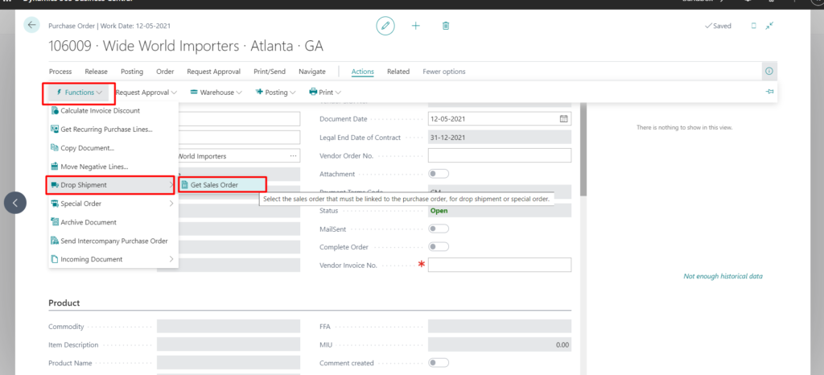This screenshot has height=375, width=824.
Task: Click the back arrow button
Action: coord(32,25)
